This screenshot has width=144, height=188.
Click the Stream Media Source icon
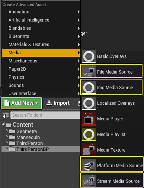coord(89,181)
